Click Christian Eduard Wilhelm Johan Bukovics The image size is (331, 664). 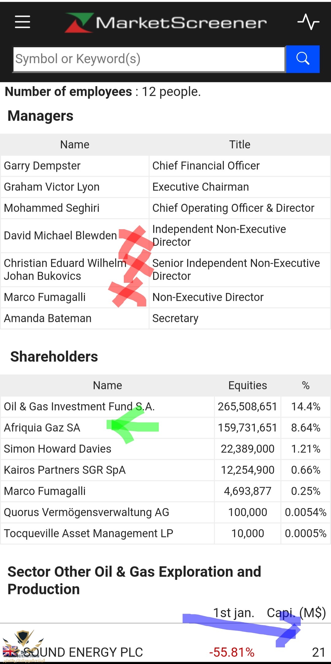65,270
